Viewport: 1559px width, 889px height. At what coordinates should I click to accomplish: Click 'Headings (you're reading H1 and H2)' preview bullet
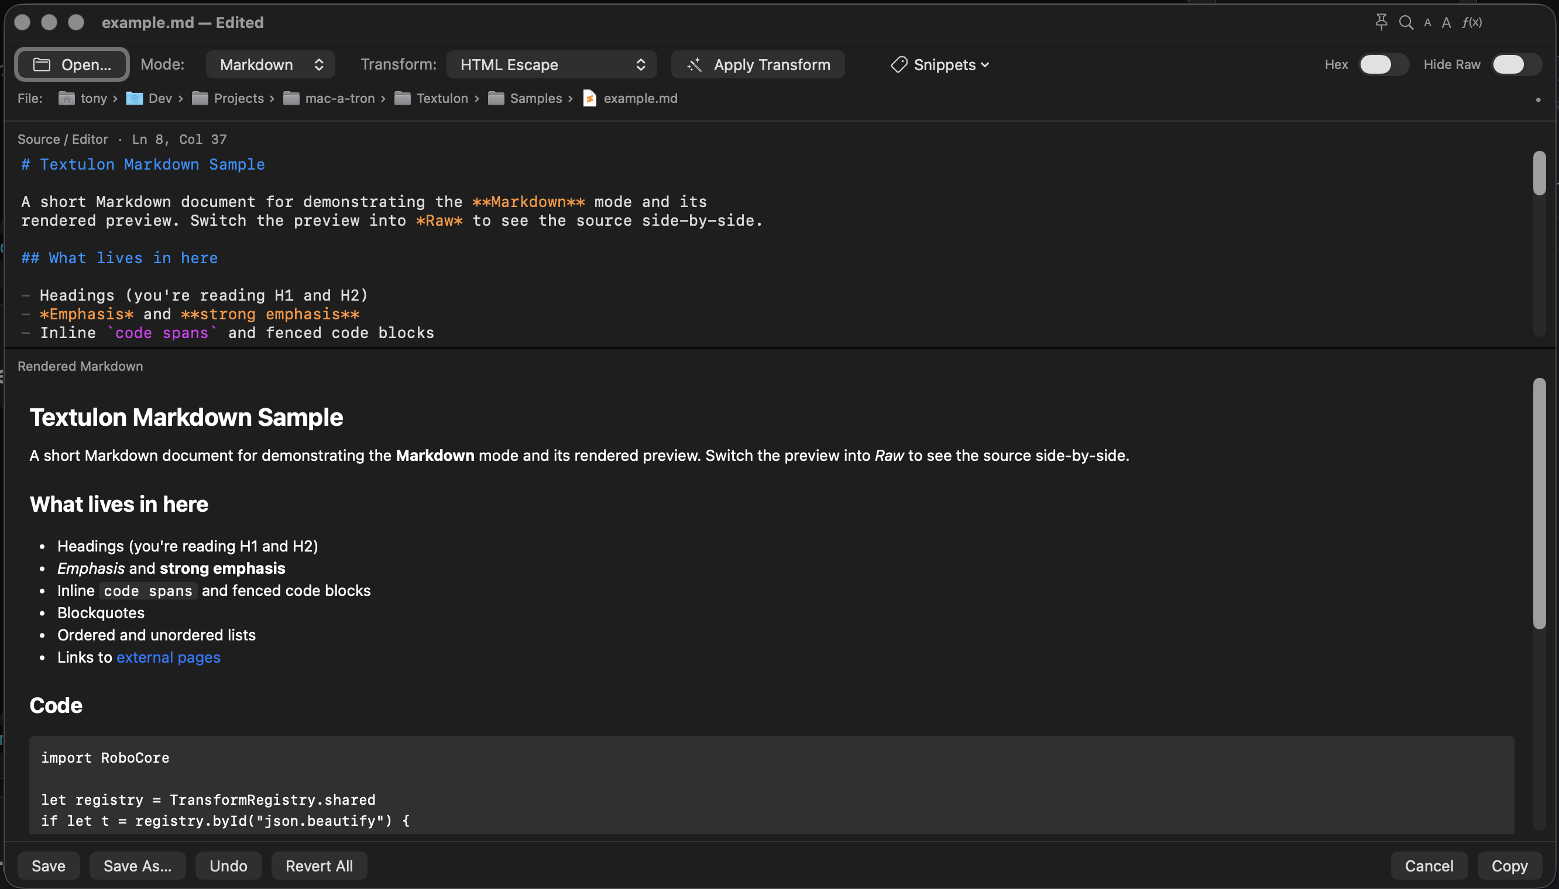pos(187,546)
